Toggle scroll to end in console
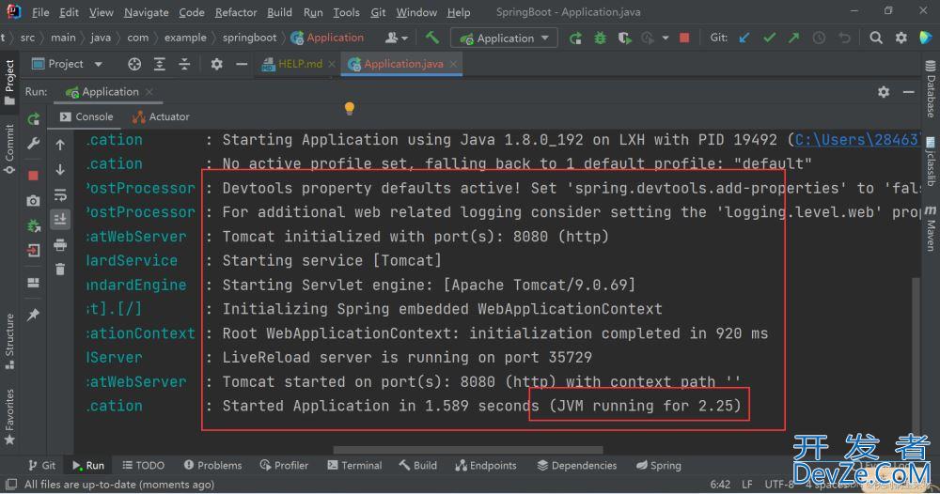 (60, 219)
